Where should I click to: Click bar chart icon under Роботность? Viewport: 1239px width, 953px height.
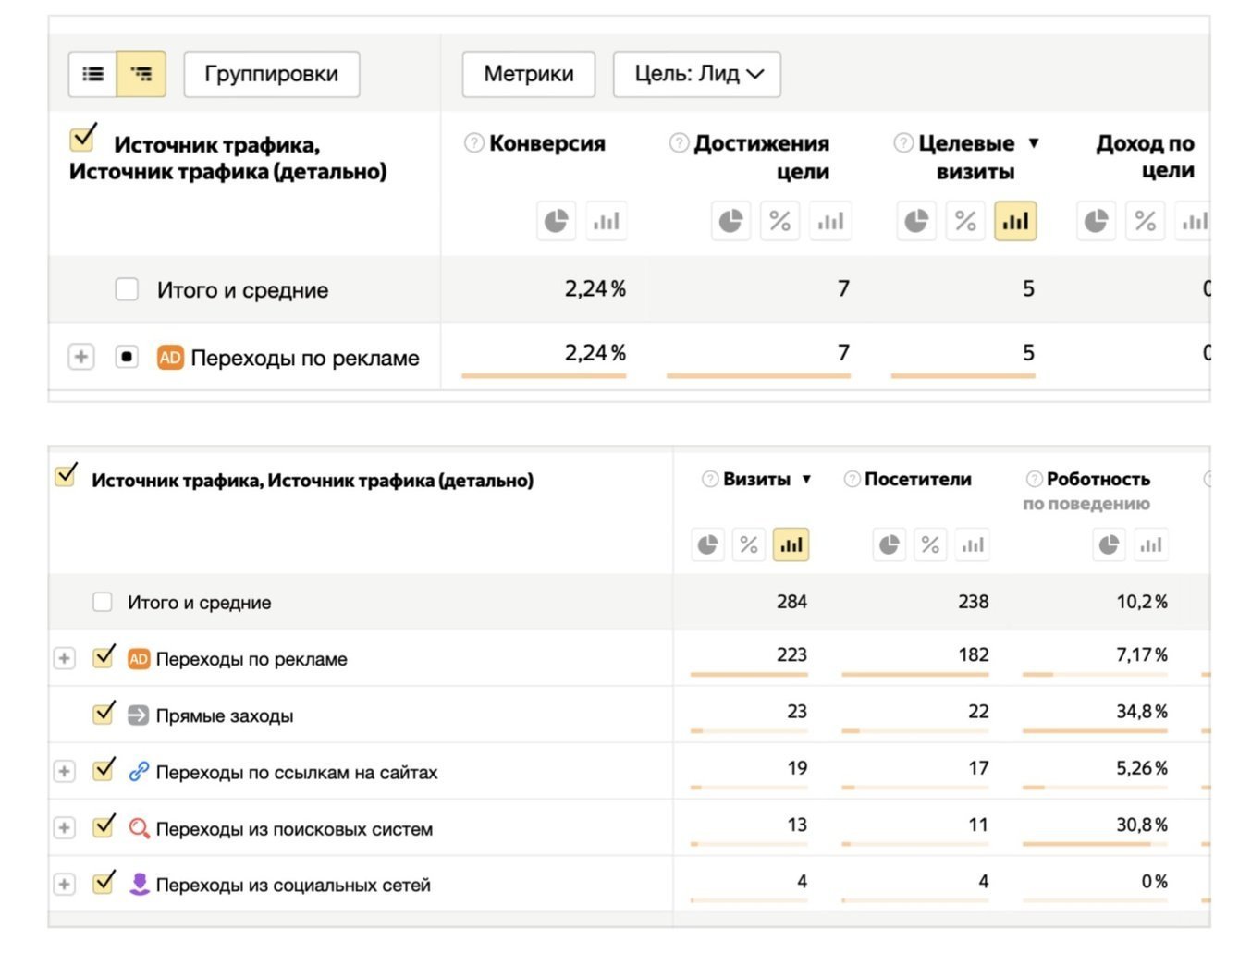1150,544
